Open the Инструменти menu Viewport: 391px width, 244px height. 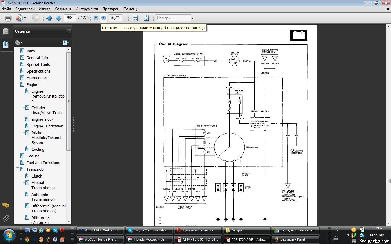[87, 9]
